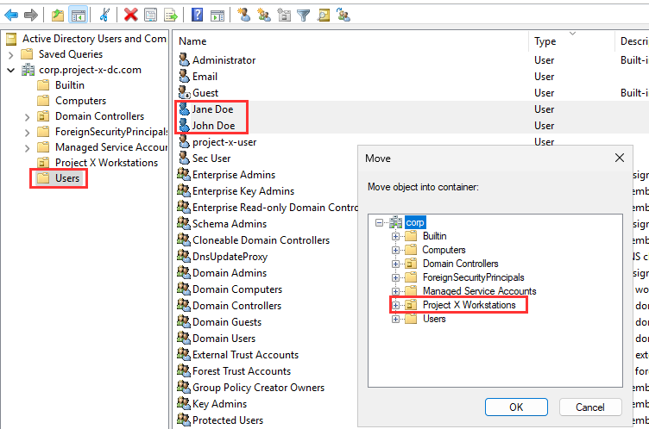Open the blue Help question mark icon
The image size is (649, 429).
click(198, 15)
